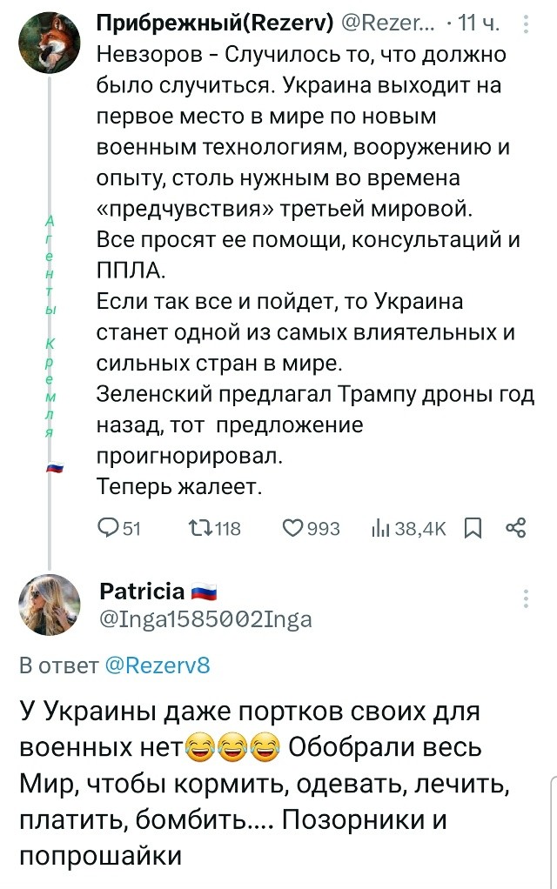
Task: Open the @Rezerv8 mention link
Action: click(158, 666)
